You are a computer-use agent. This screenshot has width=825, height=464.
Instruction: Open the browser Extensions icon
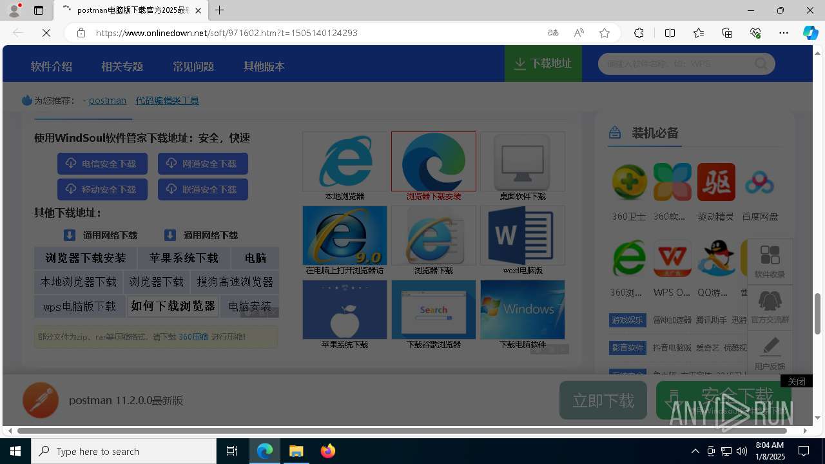(x=639, y=33)
